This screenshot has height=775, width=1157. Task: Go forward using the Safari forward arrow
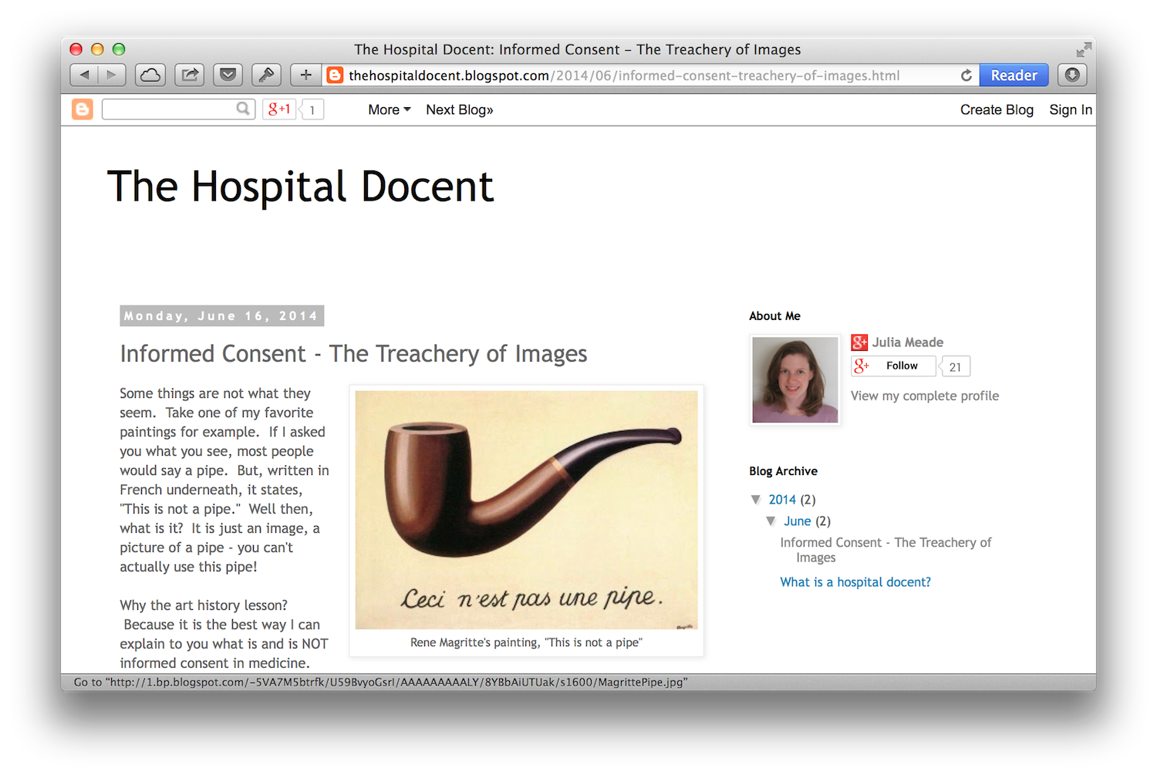[x=113, y=75]
